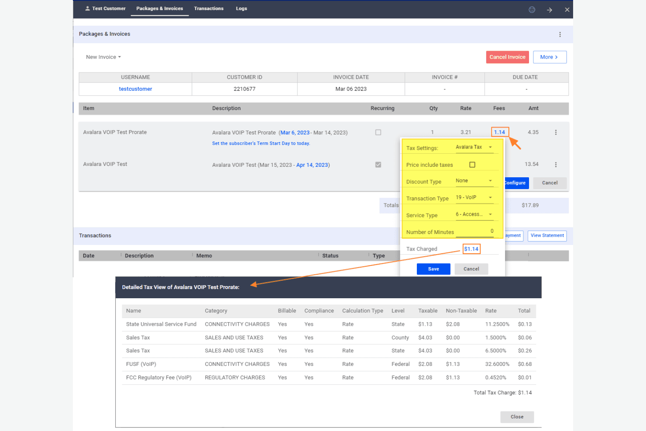The image size is (646, 431).
Task: Open Tax Settings dropdown showing Avalara Tax
Action: click(474, 148)
